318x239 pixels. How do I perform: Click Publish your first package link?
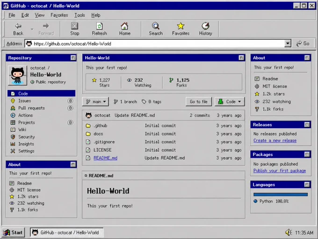coord(280,171)
